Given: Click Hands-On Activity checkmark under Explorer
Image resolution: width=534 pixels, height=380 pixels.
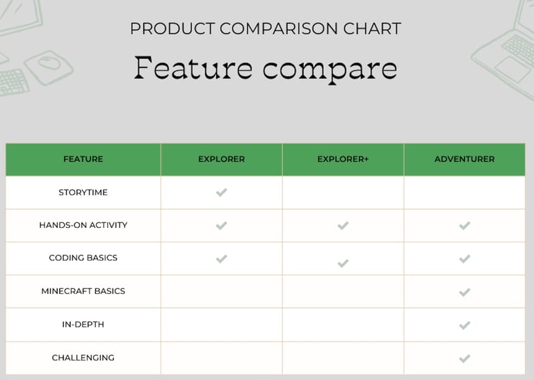Looking at the screenshot, I should tap(221, 225).
